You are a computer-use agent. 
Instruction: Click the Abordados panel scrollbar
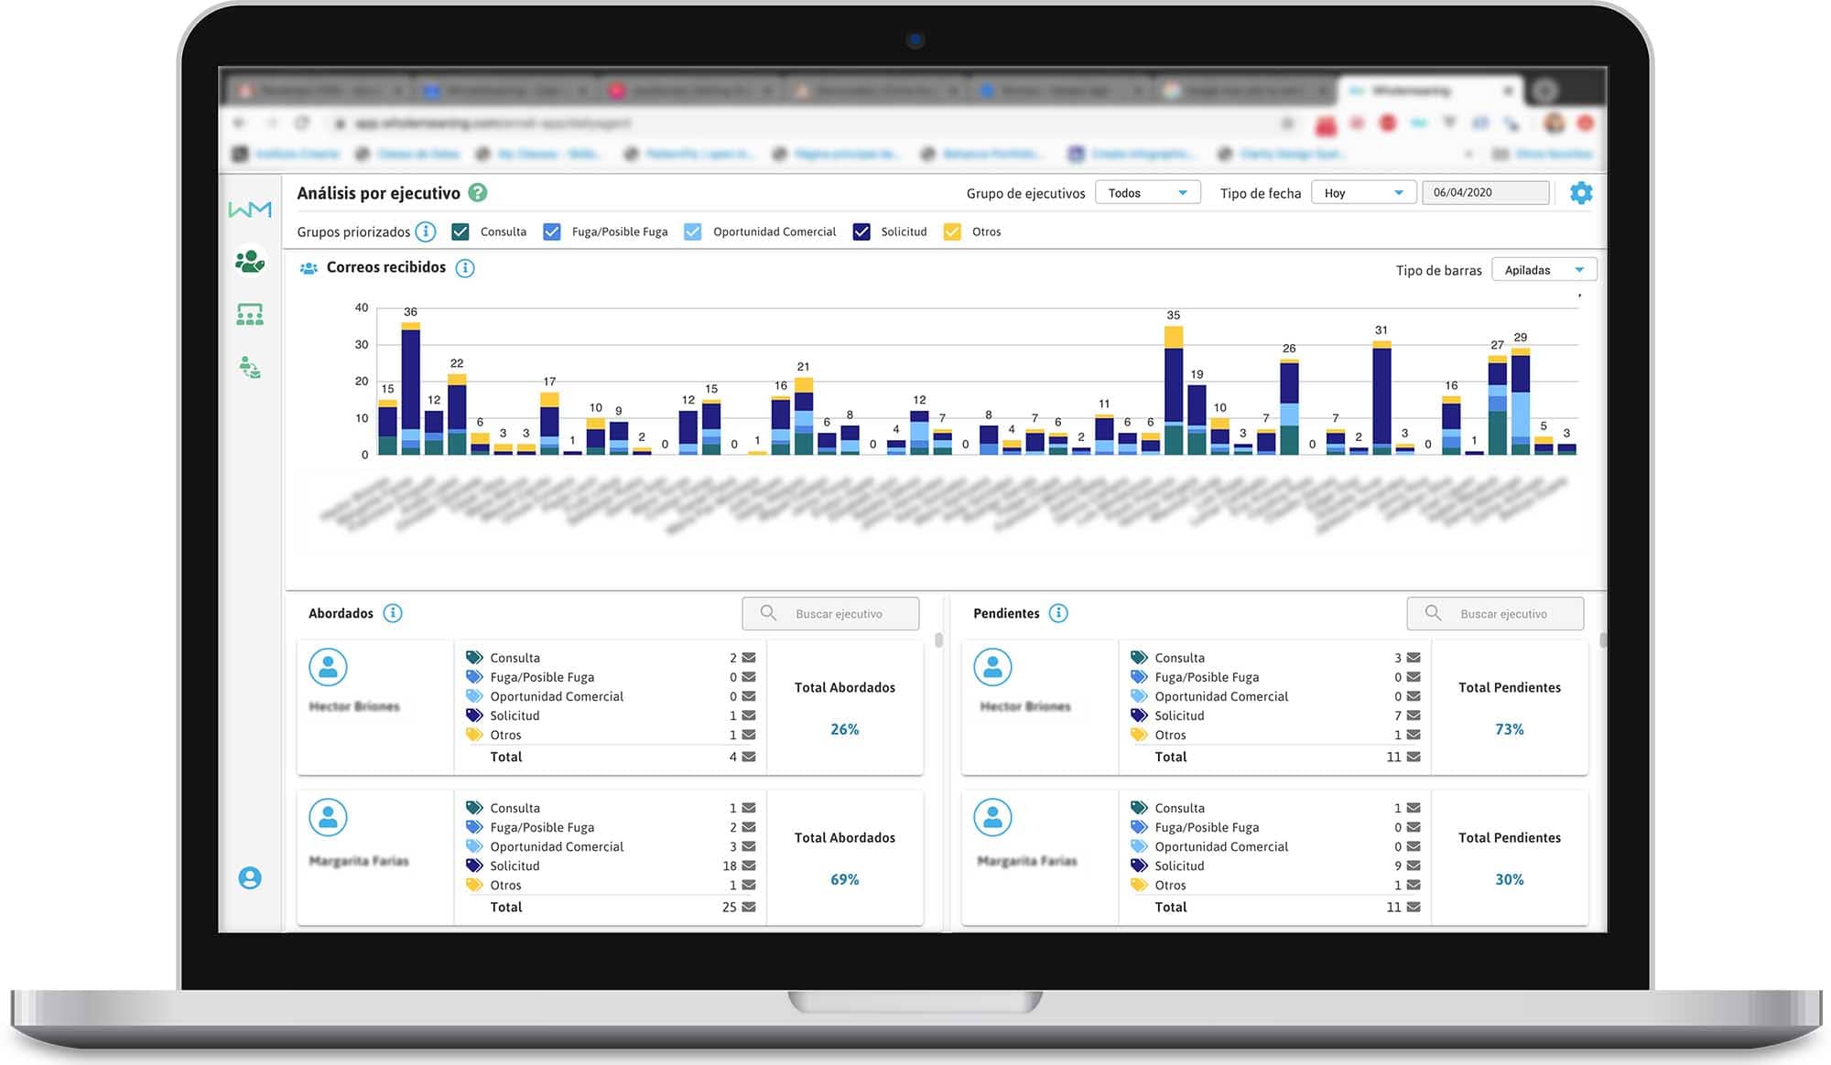[x=938, y=640]
